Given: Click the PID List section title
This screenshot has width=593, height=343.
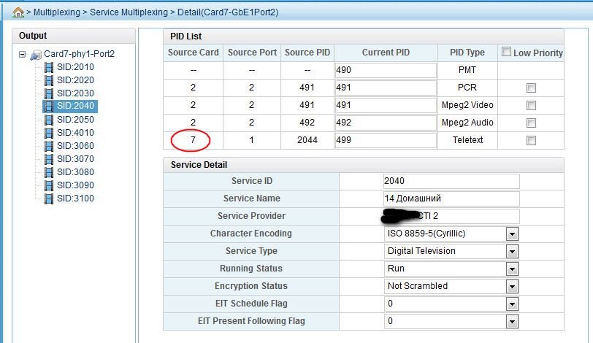Looking at the screenshot, I should coord(185,36).
